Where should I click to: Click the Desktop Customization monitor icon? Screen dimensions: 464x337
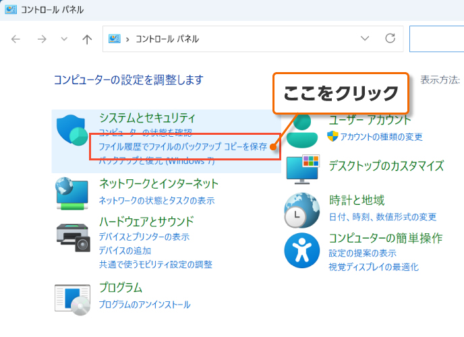click(304, 166)
